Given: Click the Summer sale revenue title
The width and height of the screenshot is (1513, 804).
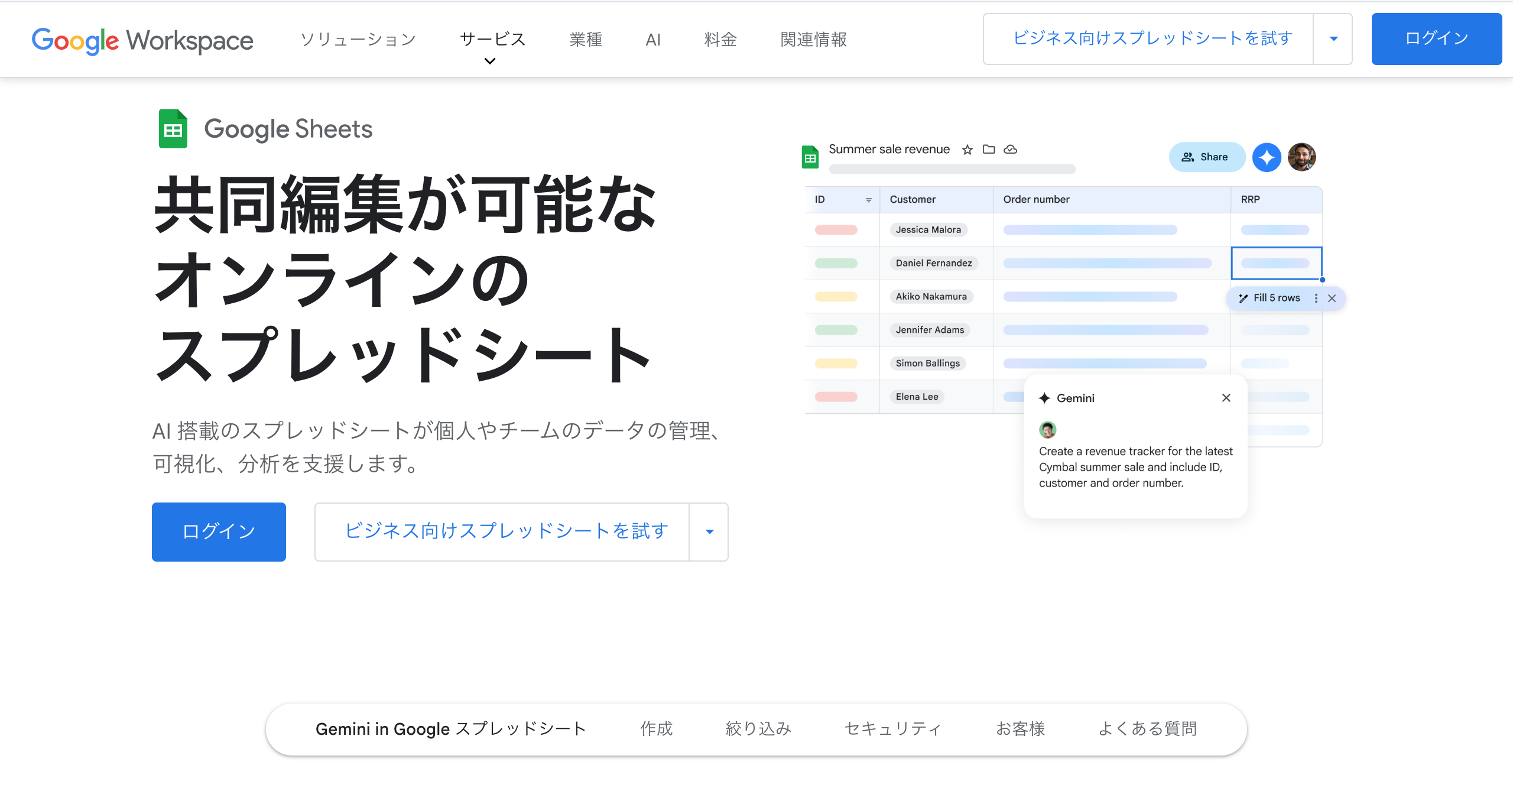Looking at the screenshot, I should click(x=889, y=149).
